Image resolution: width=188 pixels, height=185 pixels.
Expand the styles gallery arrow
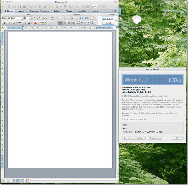tap(117, 21)
